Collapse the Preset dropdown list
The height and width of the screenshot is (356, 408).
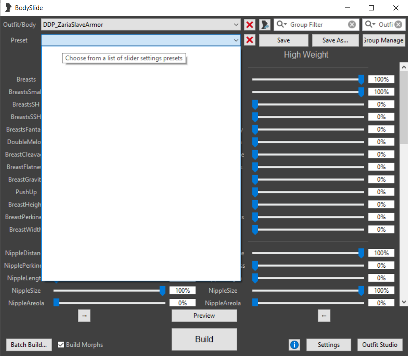click(x=236, y=40)
